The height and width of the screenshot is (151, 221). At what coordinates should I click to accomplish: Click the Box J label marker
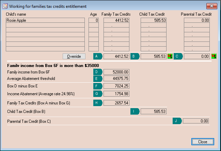pos(177,120)
